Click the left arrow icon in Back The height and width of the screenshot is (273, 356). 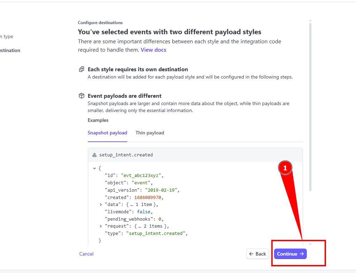point(251,254)
